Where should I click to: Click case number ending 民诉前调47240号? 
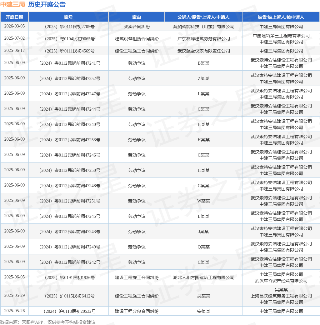pos(70,125)
